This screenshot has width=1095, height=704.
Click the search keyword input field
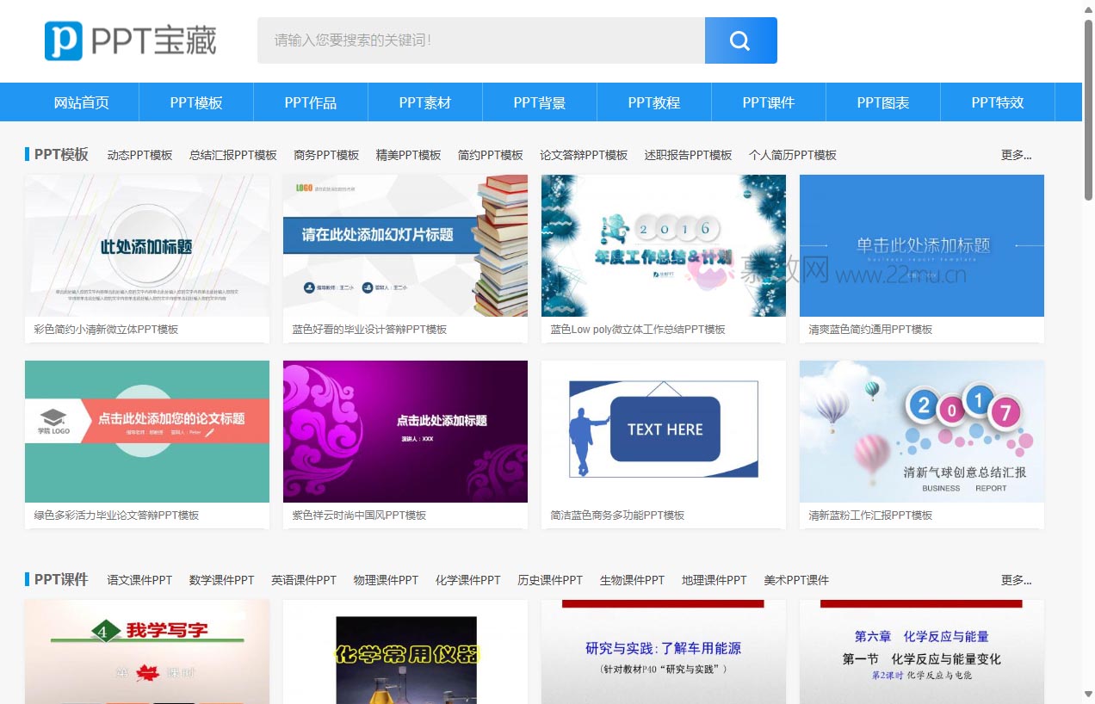pos(480,40)
